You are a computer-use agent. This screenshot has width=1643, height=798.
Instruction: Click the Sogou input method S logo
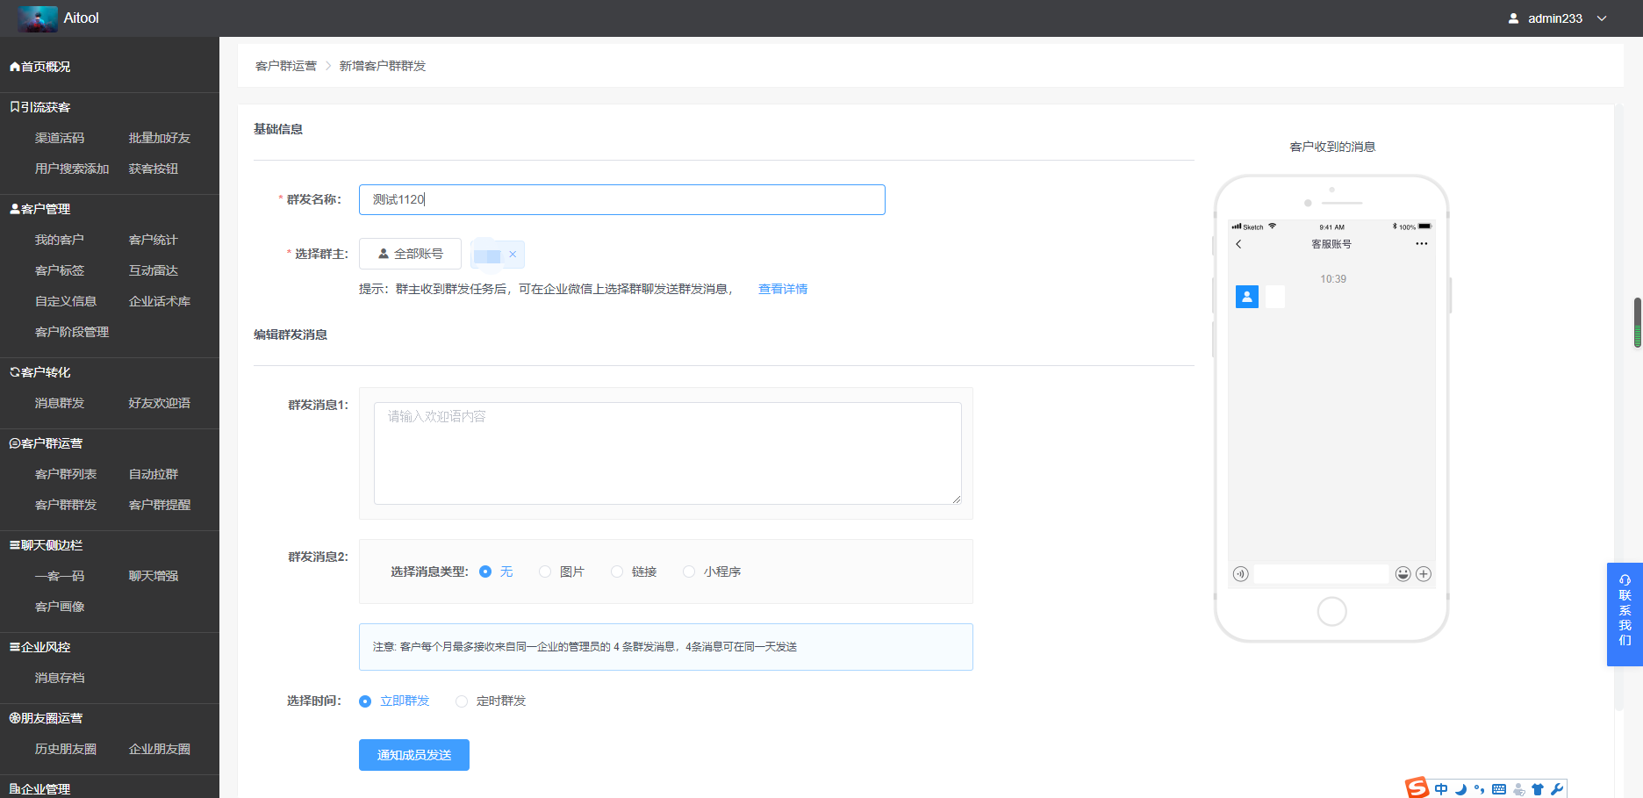tap(1417, 787)
